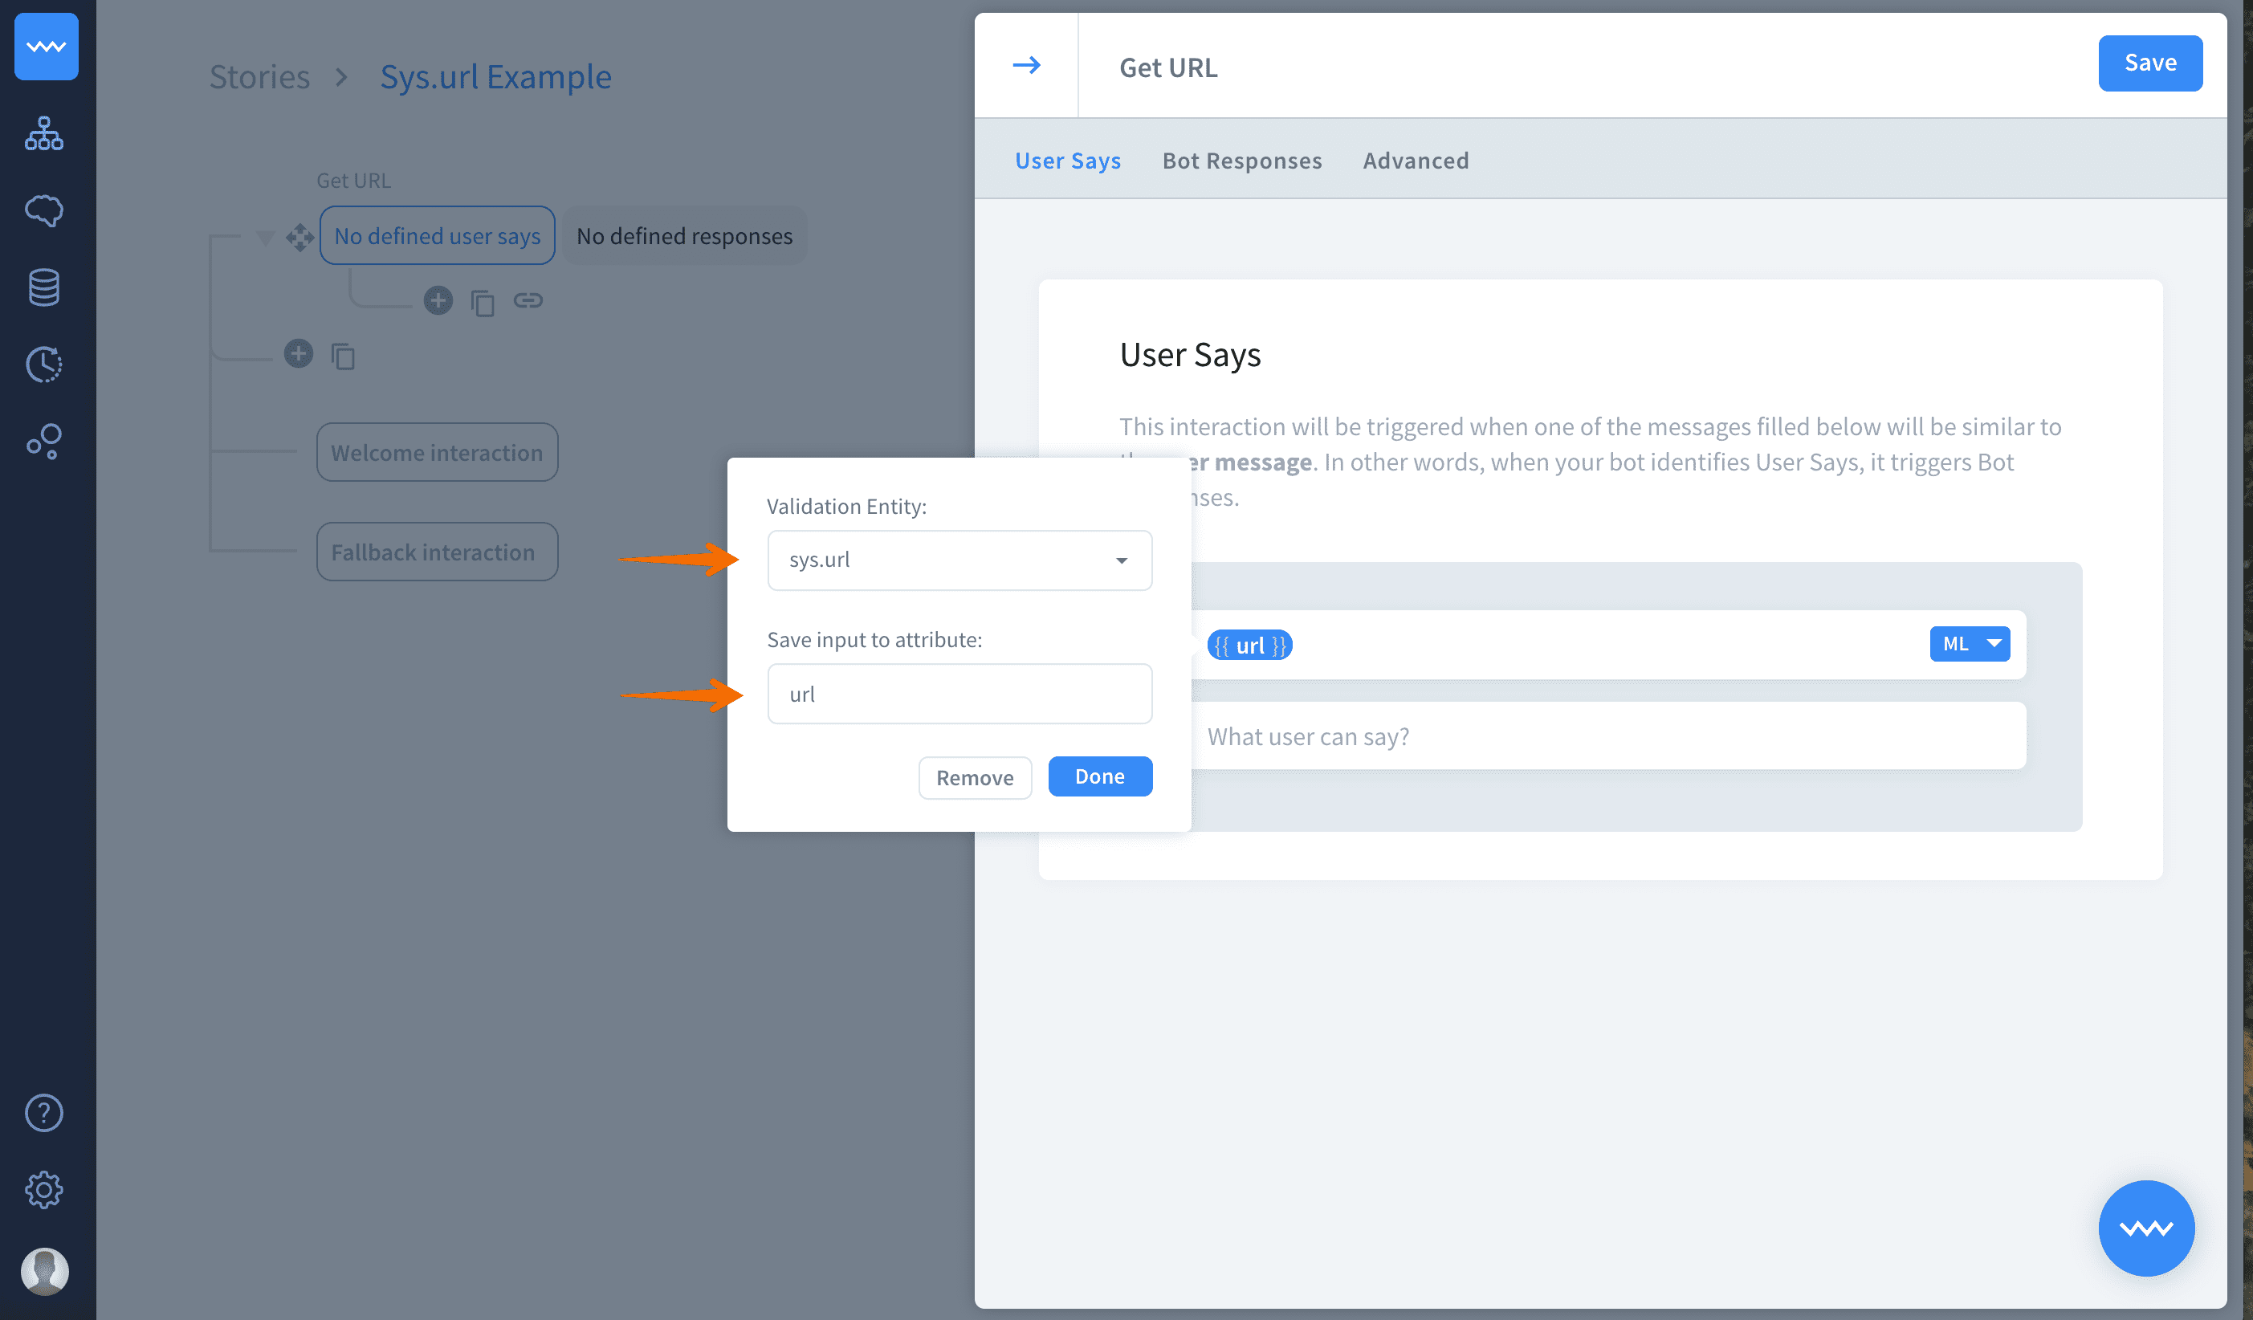Open the database icon in sidebar
The image size is (2253, 1320).
(x=44, y=287)
